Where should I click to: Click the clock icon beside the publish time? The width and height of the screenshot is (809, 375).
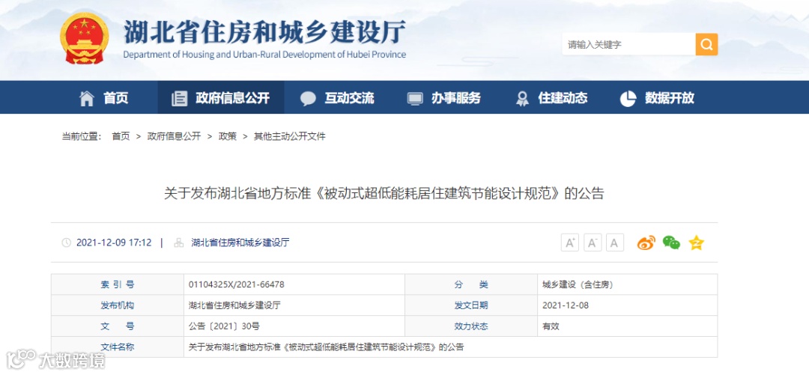click(66, 243)
